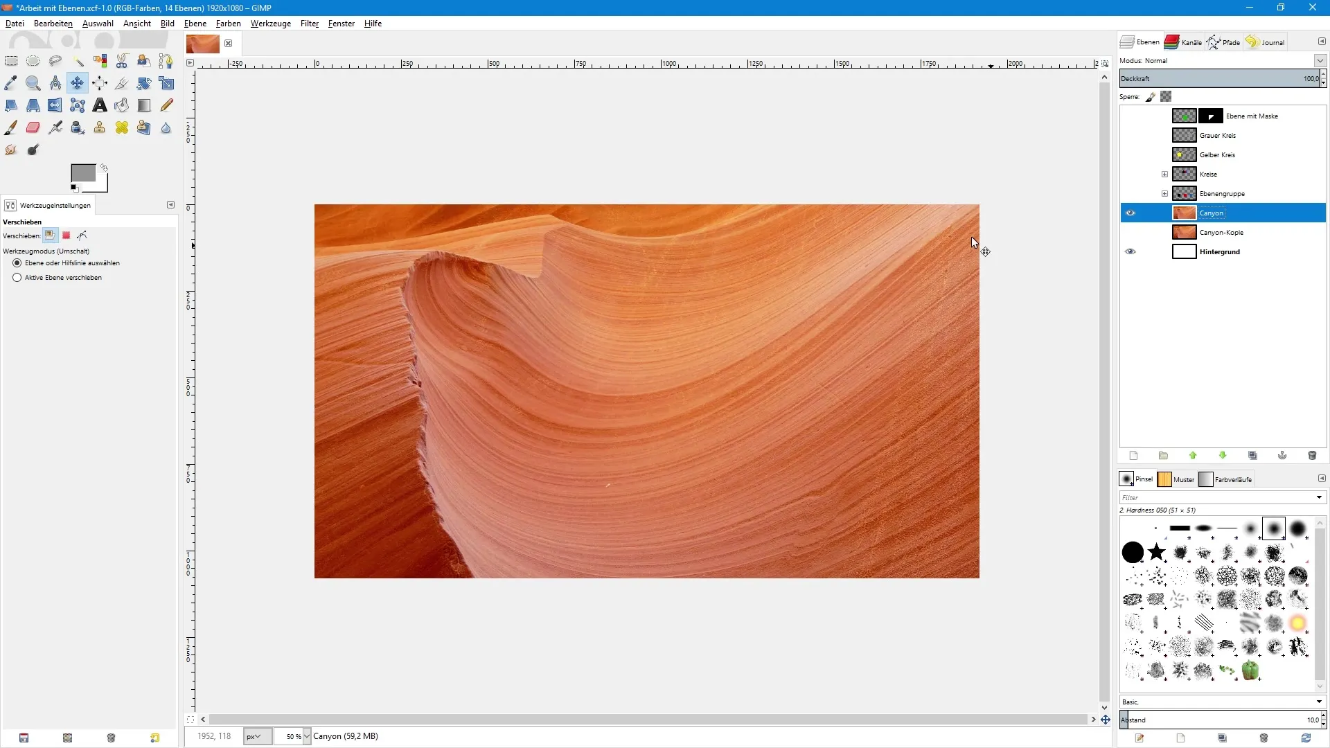Toggle move-layer mode button in Verschieben
Screen dimensions: 1330x748
click(50, 235)
